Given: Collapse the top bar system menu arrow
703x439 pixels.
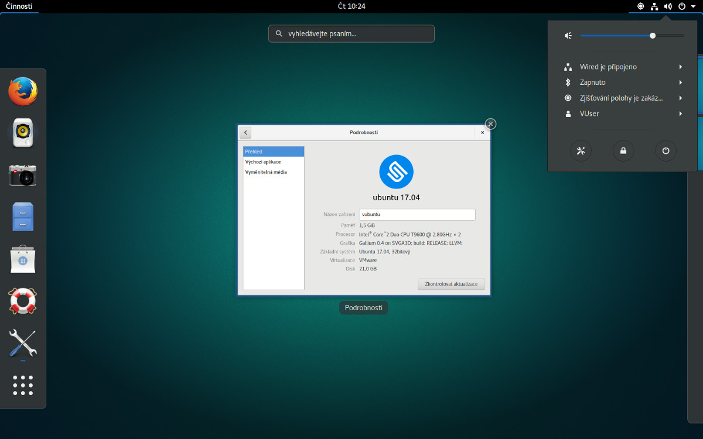Looking at the screenshot, I should pos(694,6).
